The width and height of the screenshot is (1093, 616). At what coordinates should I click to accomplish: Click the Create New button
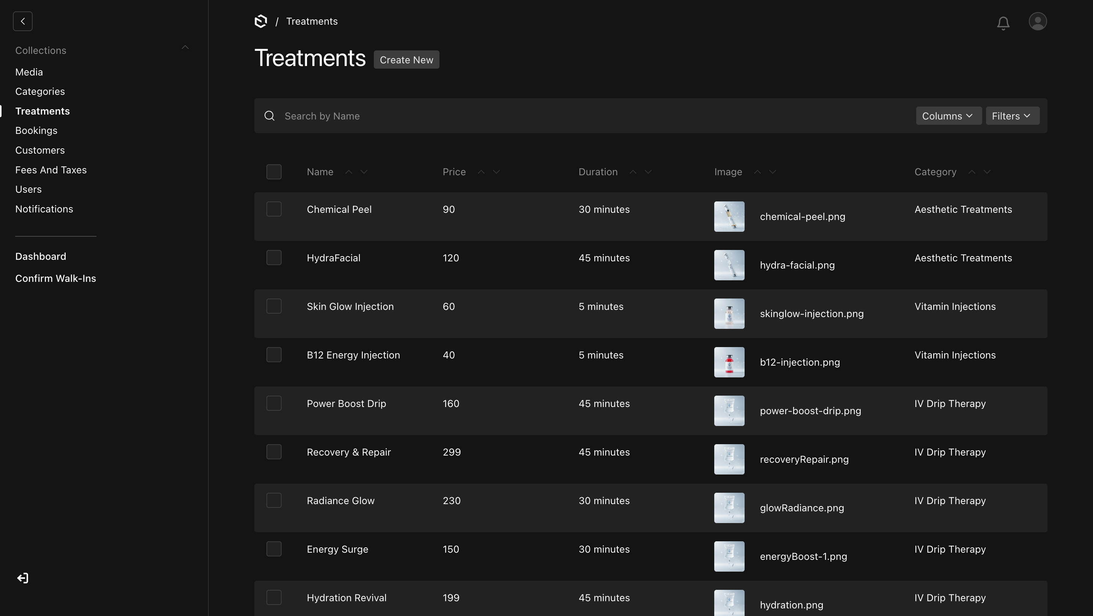click(406, 59)
